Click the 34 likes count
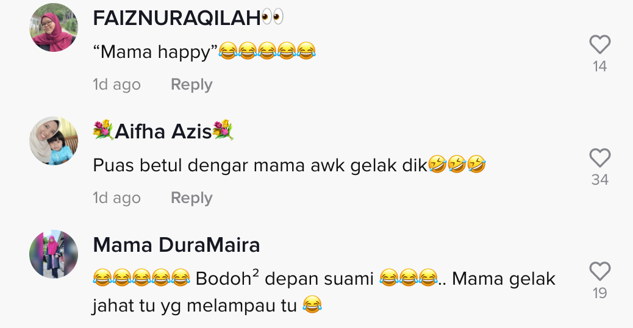The height and width of the screenshot is (328, 633). pos(600,179)
